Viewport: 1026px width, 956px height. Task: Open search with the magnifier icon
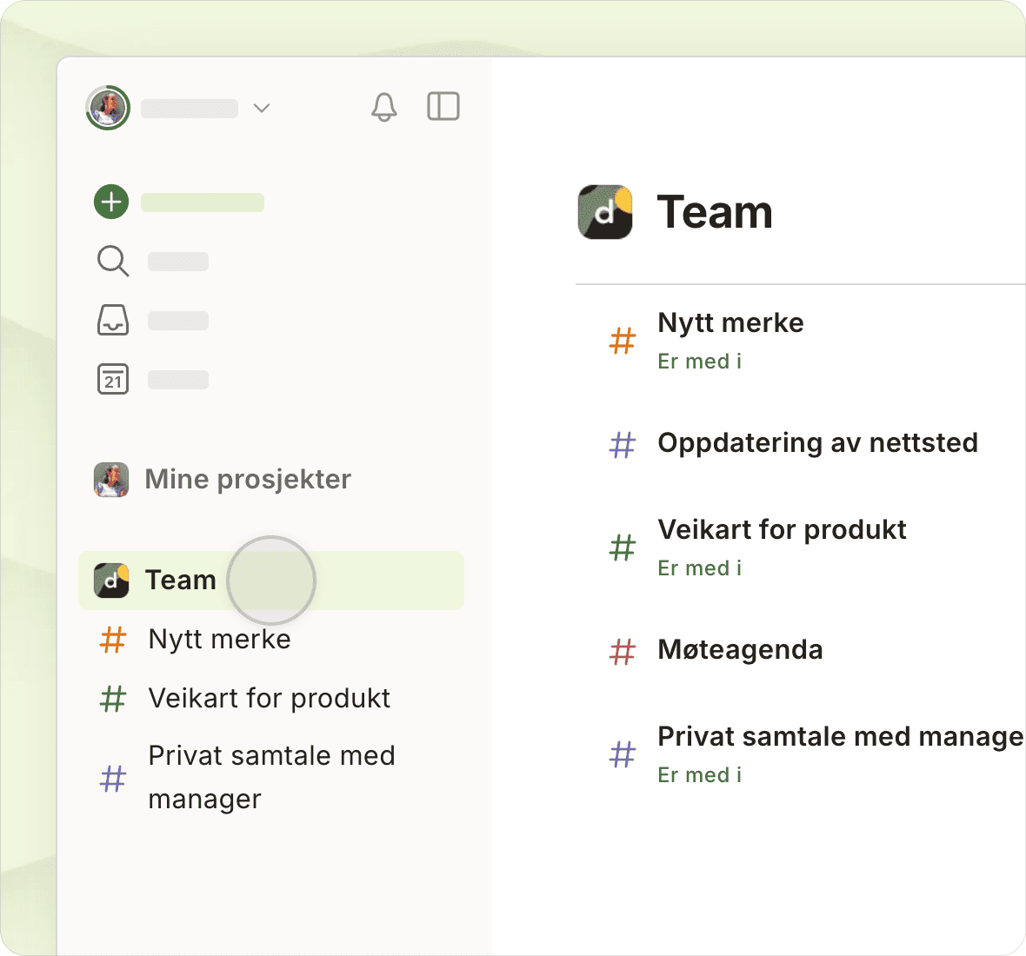pos(113,261)
